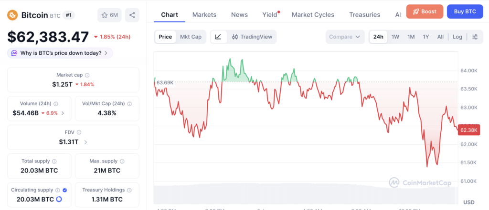Screen dimensions: 489x210
Task: Switch to the Market Cycles tab
Action: pyautogui.click(x=313, y=15)
